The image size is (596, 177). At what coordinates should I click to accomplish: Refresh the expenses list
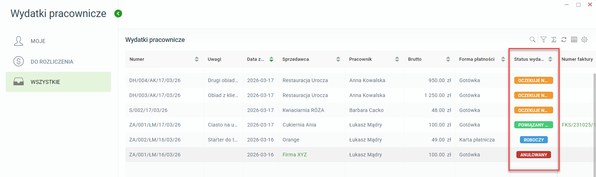(564, 39)
